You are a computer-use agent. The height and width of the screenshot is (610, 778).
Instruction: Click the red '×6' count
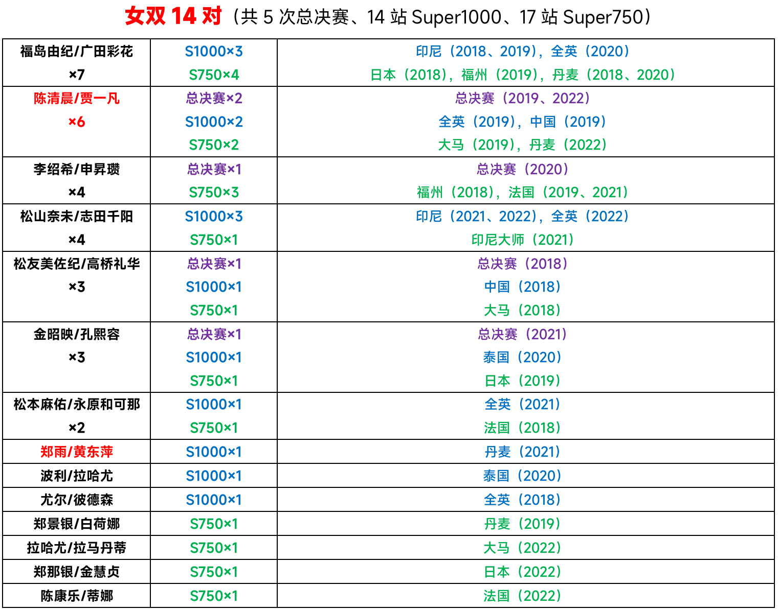pos(77,122)
